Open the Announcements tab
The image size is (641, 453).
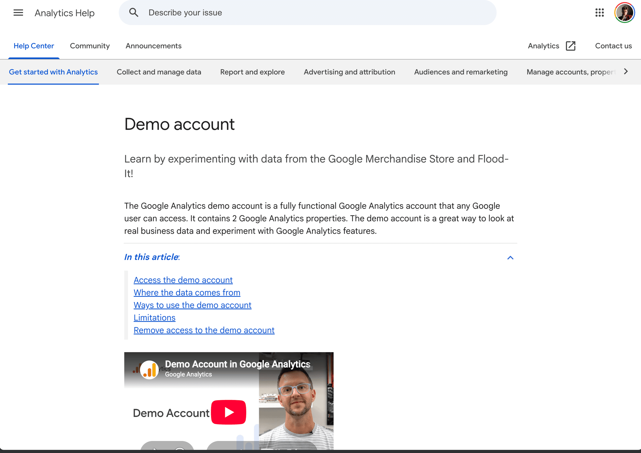(154, 46)
